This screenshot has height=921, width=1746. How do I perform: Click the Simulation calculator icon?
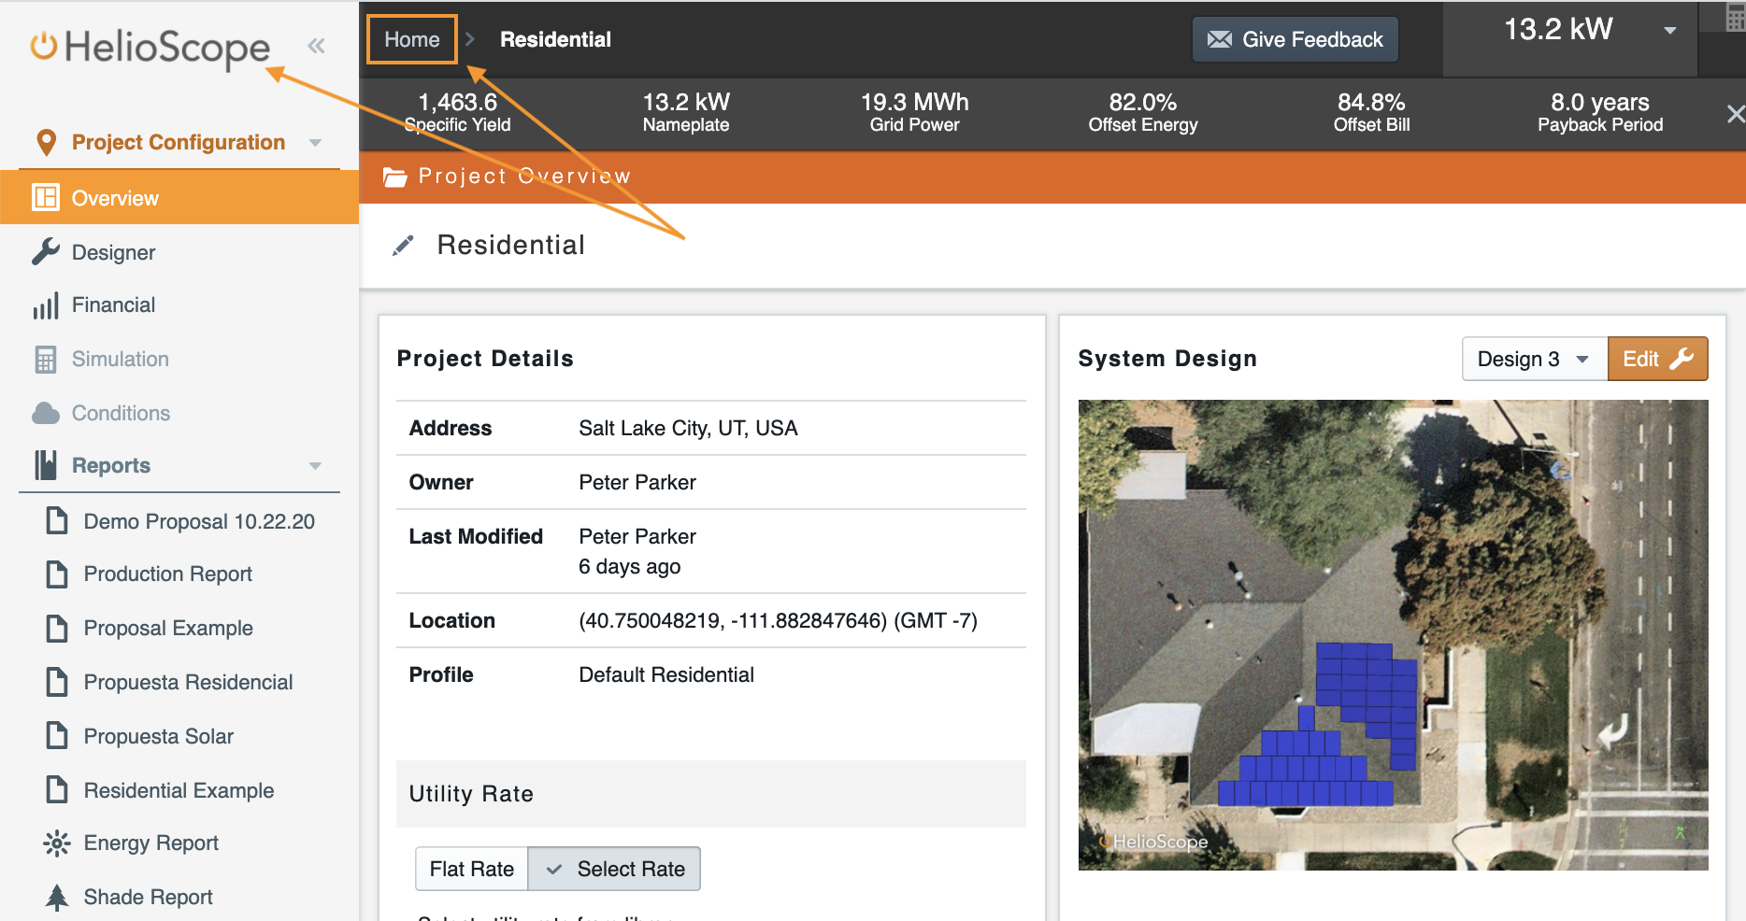click(46, 360)
